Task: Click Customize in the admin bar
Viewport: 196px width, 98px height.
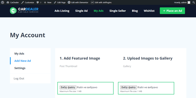Action: click(x=28, y=2)
